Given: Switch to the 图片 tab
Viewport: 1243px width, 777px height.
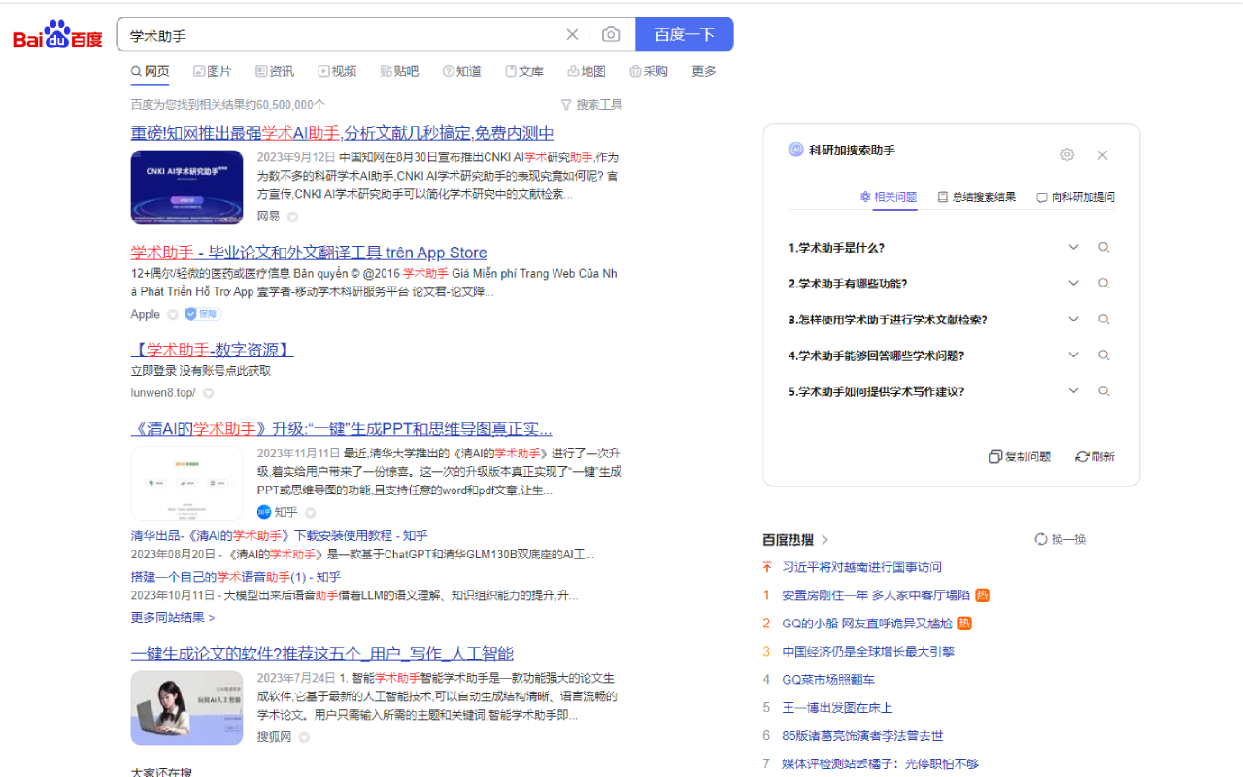Looking at the screenshot, I should 213,71.
